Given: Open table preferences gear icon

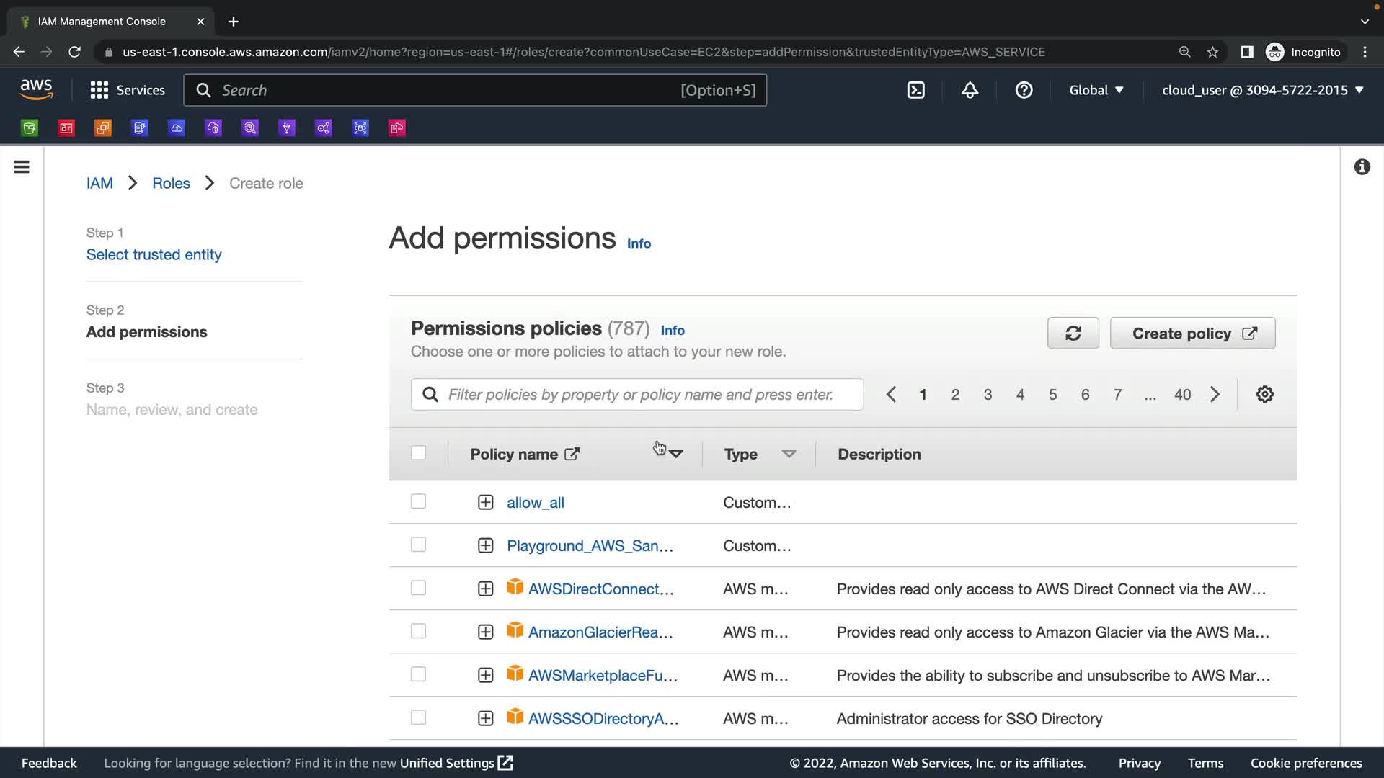Looking at the screenshot, I should (1264, 395).
